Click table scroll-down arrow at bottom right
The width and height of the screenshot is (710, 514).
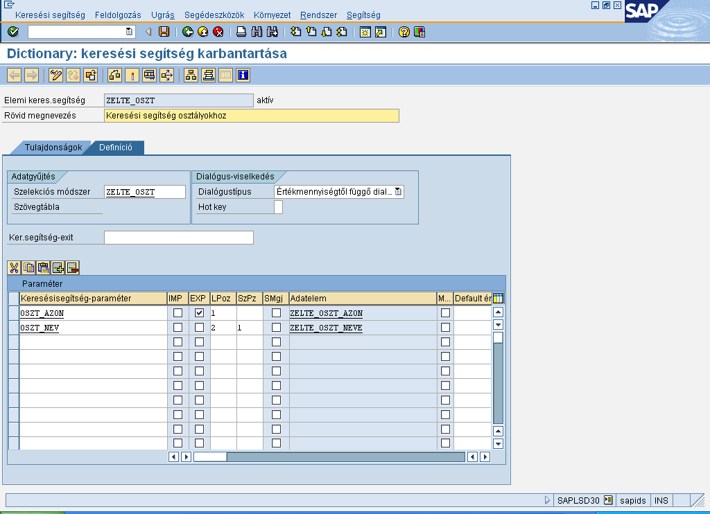[498, 444]
